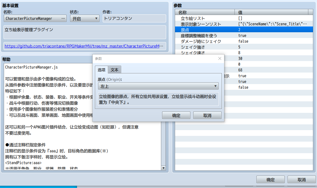Viewport: 317px width, 188px height.
Task: Select the ダメージ時にシェイク parameter row
Action: (x=244, y=41)
